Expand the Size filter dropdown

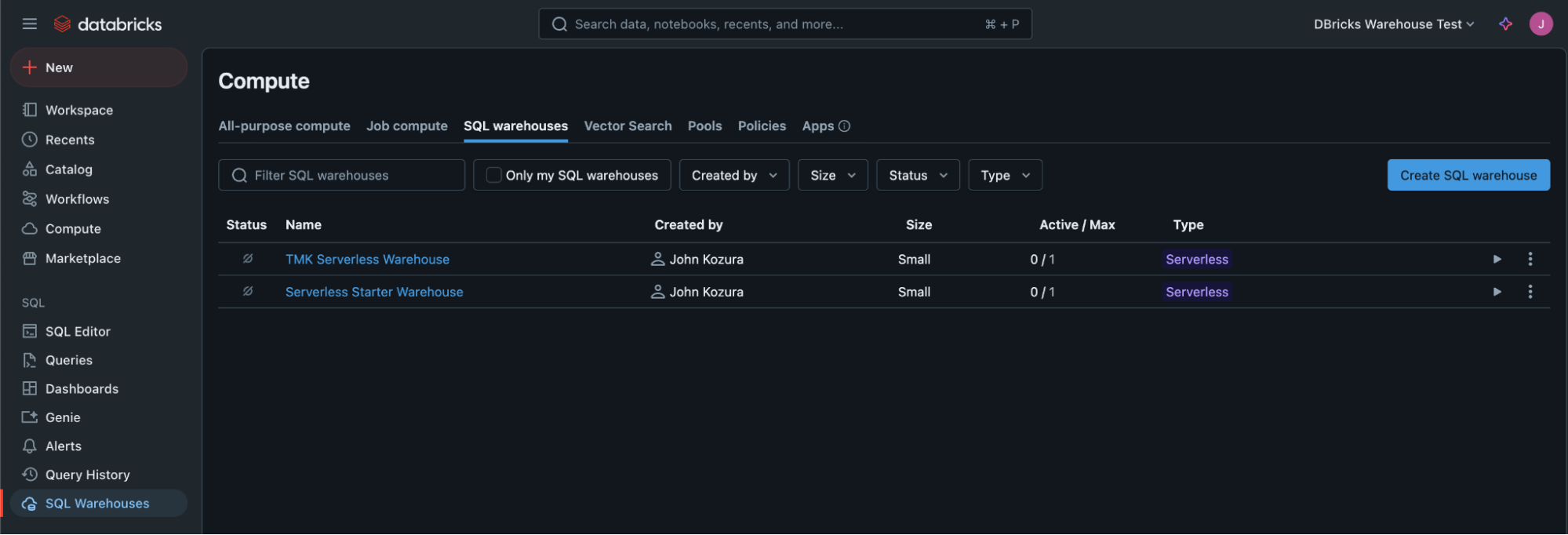[832, 176]
